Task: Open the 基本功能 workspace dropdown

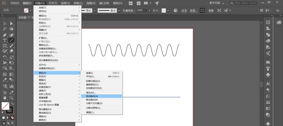Action: tap(217, 3)
